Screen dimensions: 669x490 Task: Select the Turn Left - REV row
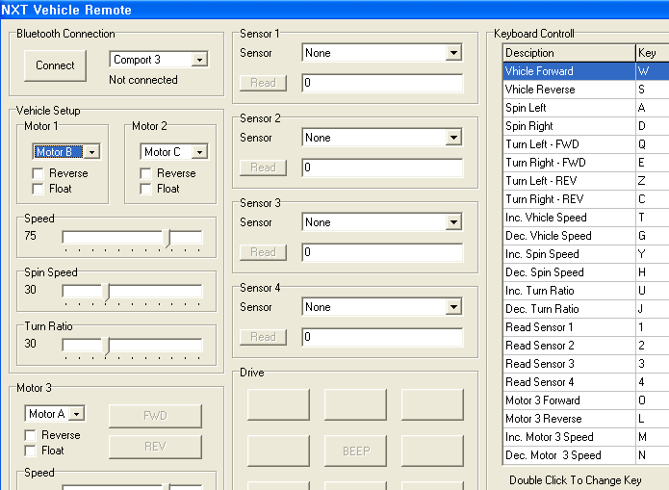(586, 181)
